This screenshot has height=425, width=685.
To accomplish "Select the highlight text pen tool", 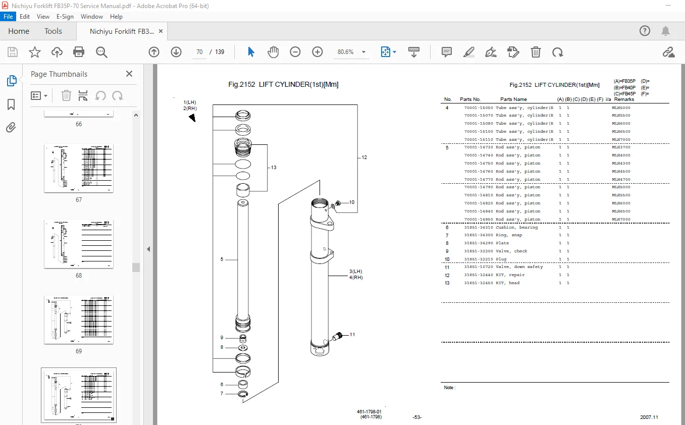I will (x=469, y=52).
